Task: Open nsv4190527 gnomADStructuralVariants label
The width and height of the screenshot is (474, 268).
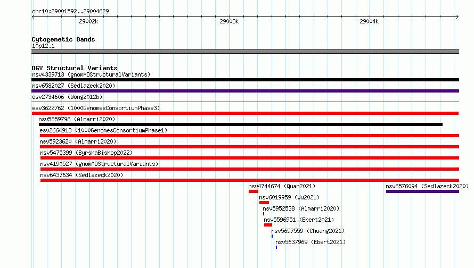Action: tap(99, 164)
